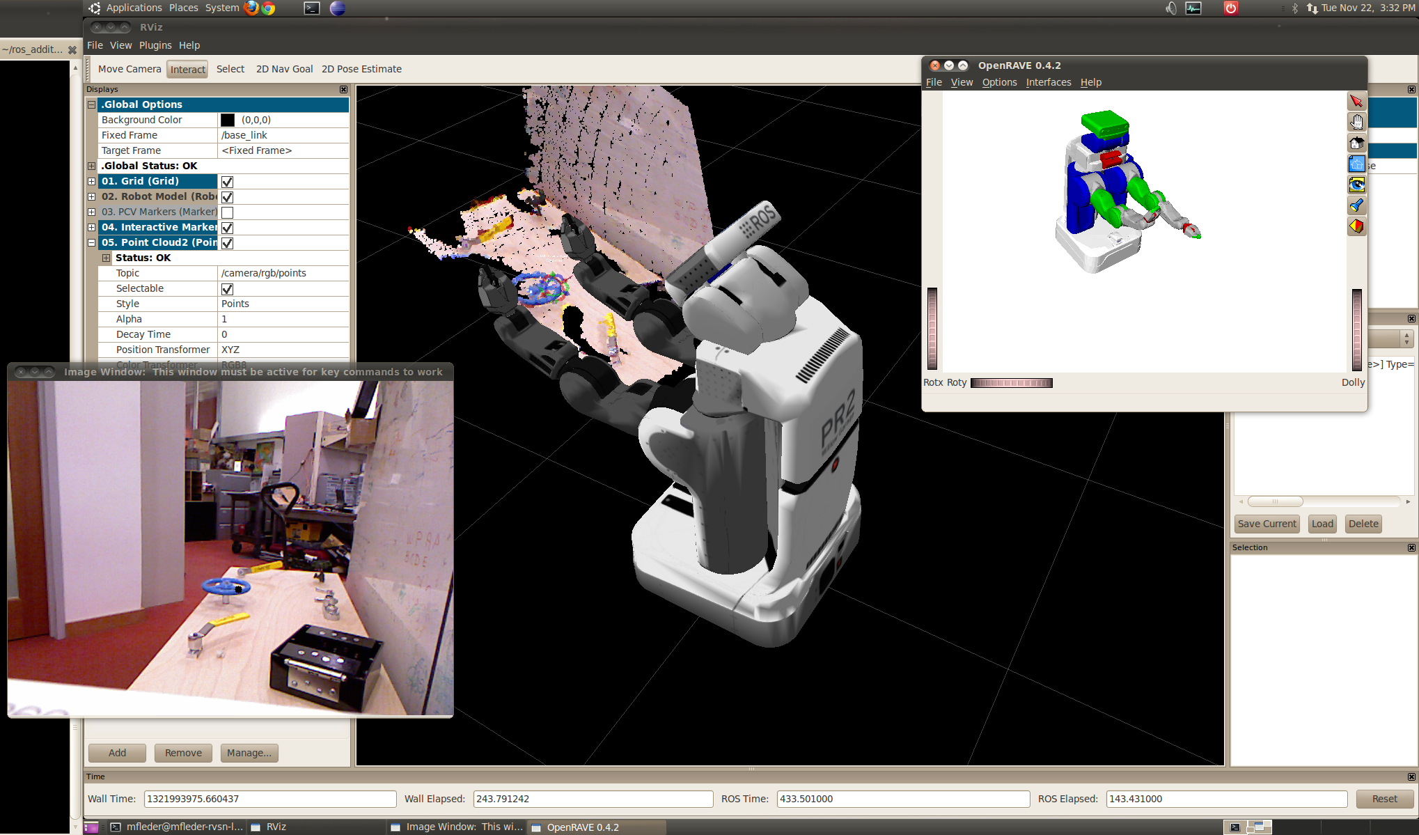Click the Manage... button
Image resolution: width=1419 pixels, height=835 pixels.
pos(249,753)
